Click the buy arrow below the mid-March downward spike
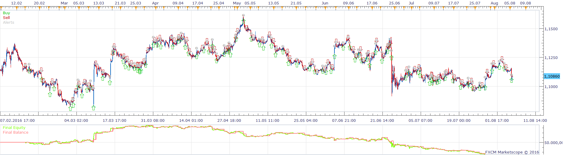Image resolution: width=563 pixels, height=155 pixels. click(94, 108)
